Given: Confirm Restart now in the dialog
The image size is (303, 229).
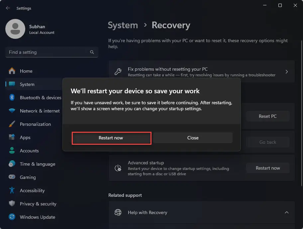Looking at the screenshot, I should (x=111, y=138).
